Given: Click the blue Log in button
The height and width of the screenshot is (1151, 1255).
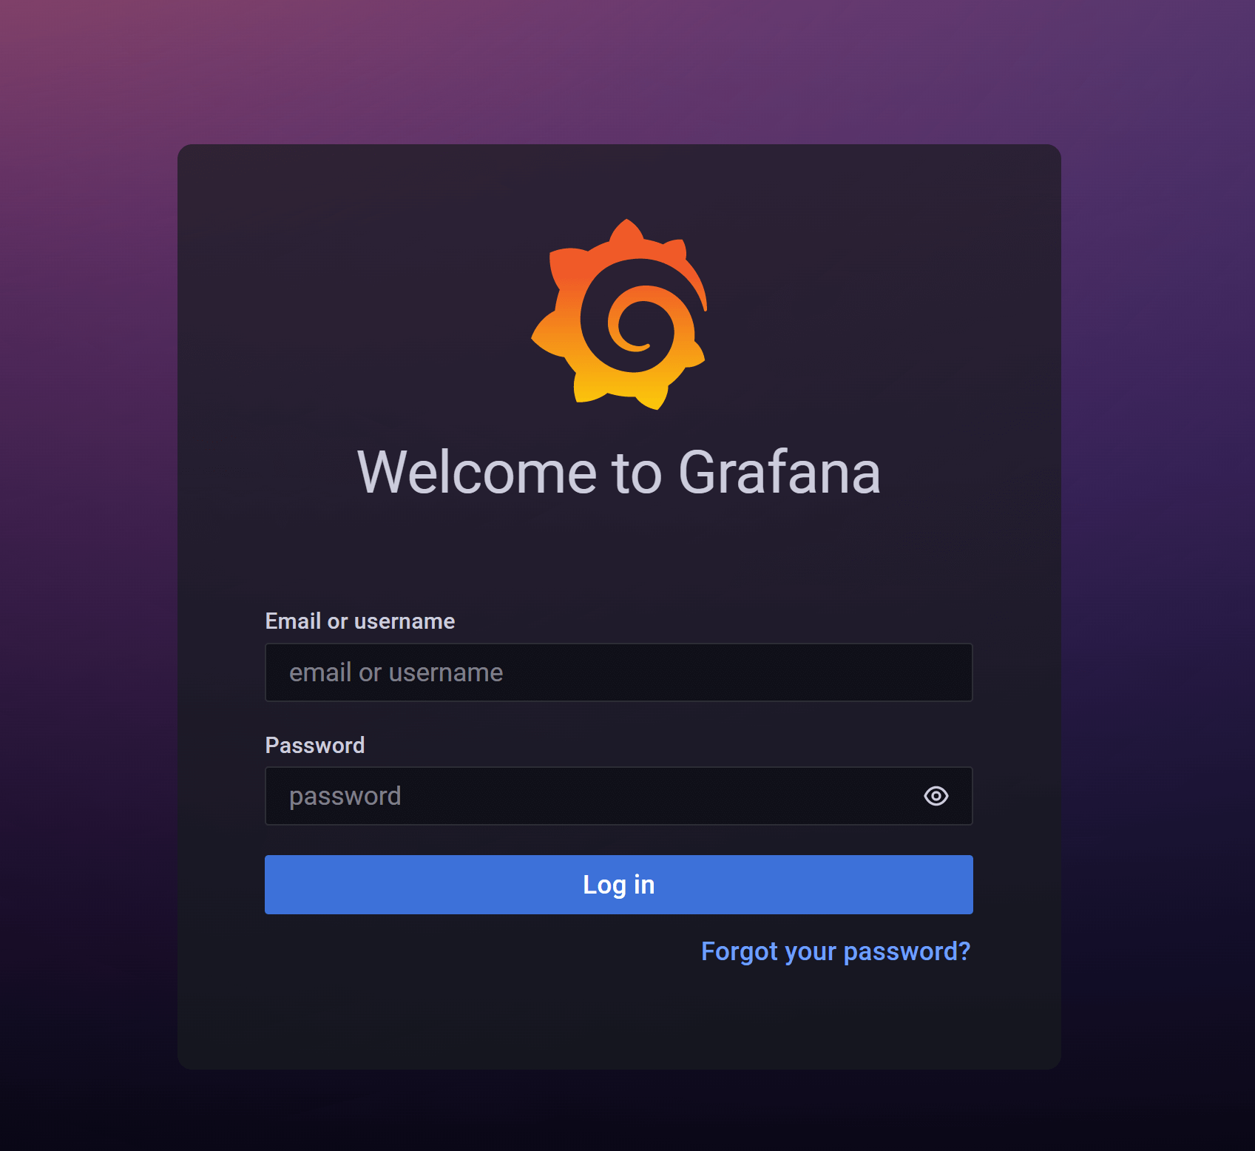Looking at the screenshot, I should 619,885.
